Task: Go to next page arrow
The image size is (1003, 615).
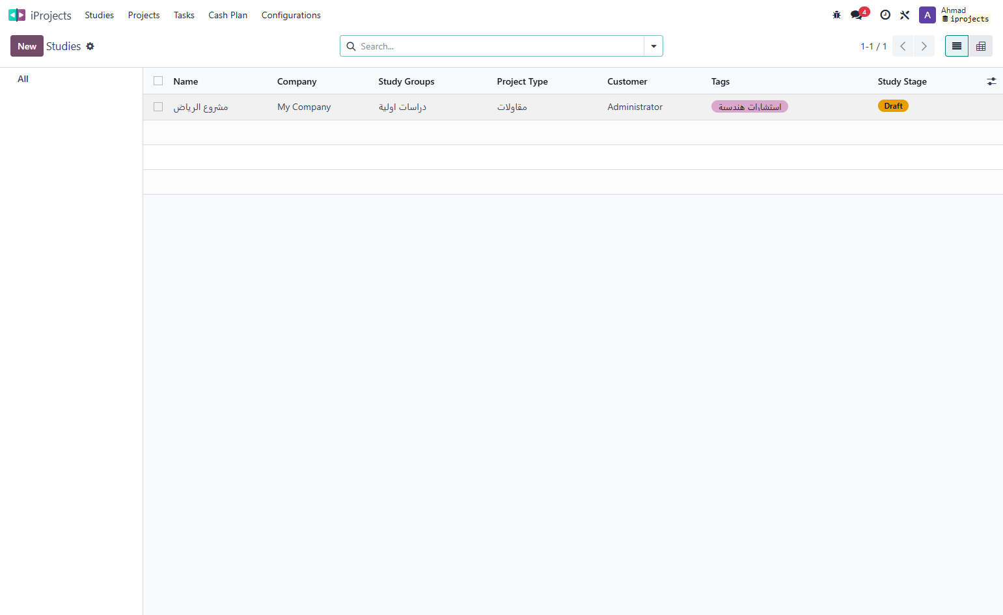Action: tap(924, 46)
